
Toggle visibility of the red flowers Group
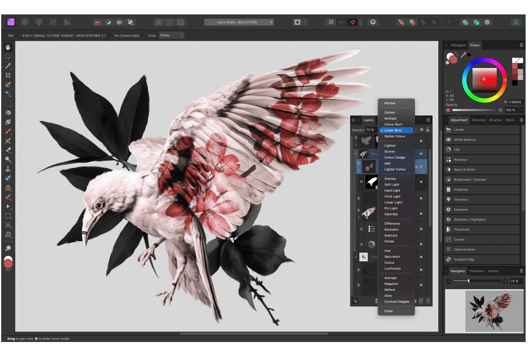click(421, 153)
